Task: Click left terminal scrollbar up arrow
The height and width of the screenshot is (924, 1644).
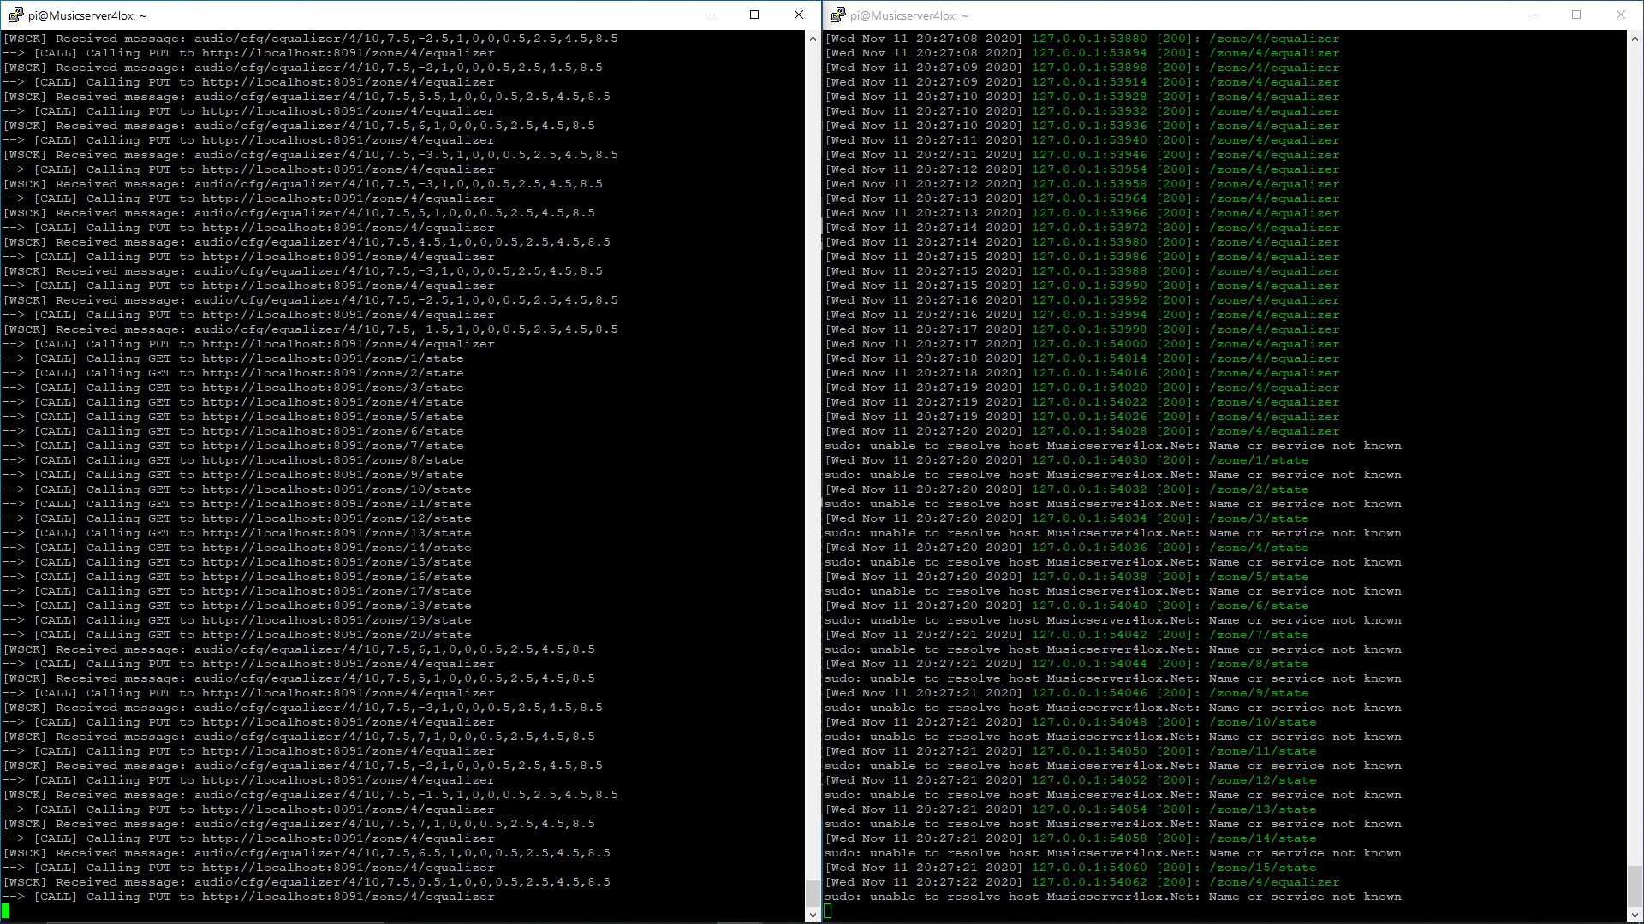Action: [813, 38]
